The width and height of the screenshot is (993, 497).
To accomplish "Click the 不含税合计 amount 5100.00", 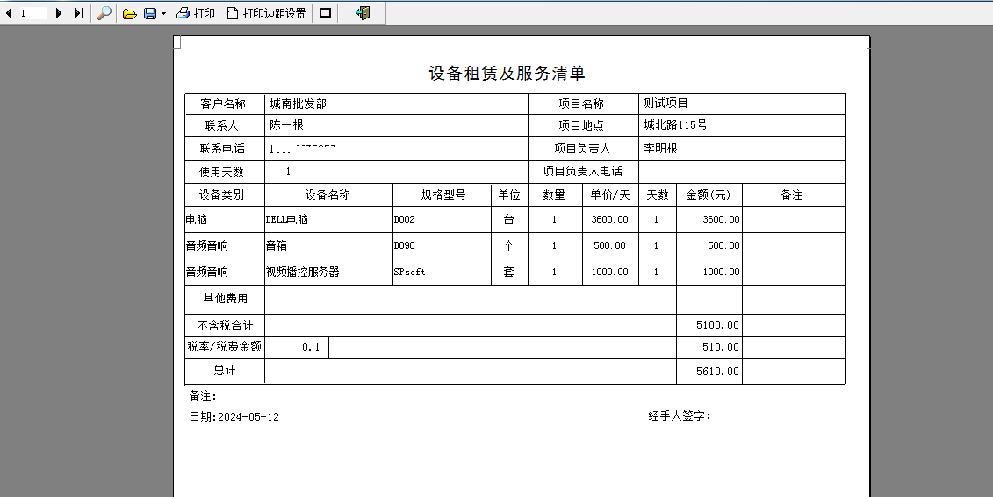I will 717,325.
